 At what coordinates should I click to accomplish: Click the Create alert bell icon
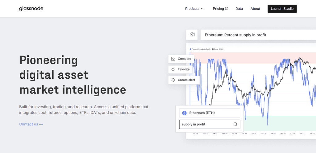tap(173, 80)
